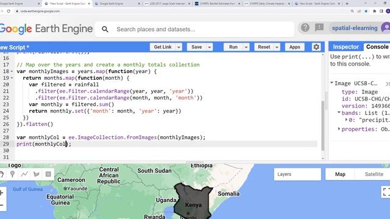This screenshot has width=390, height=219.
Task: Select the pan hand map tool
Action: tap(1, 174)
